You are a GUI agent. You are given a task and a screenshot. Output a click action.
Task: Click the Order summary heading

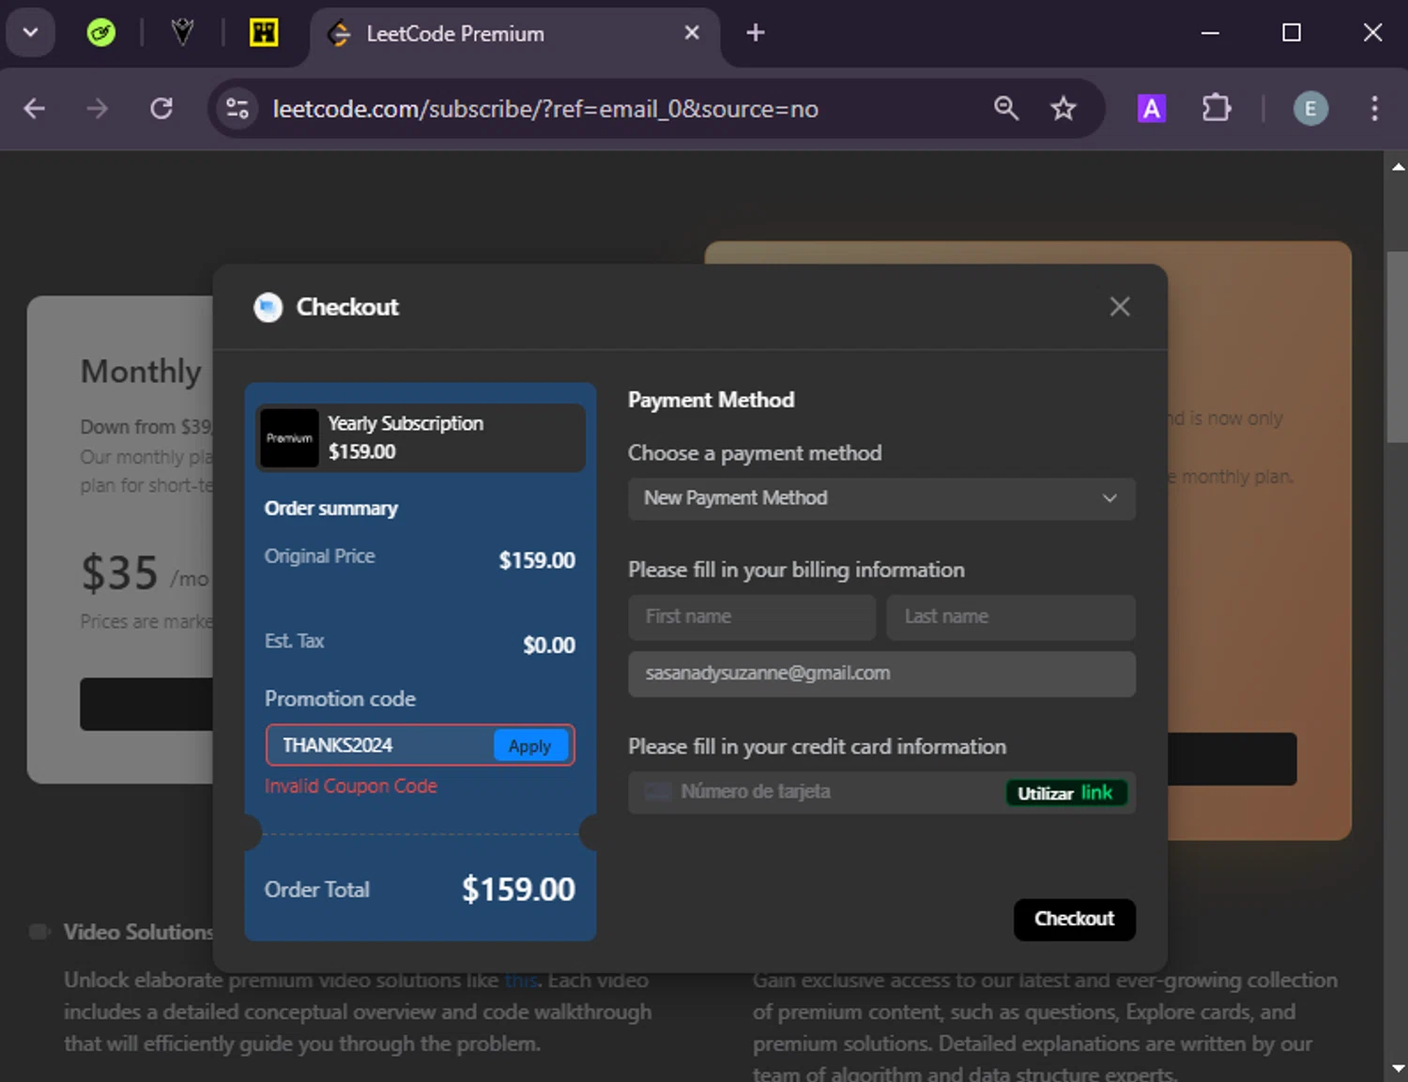(331, 509)
